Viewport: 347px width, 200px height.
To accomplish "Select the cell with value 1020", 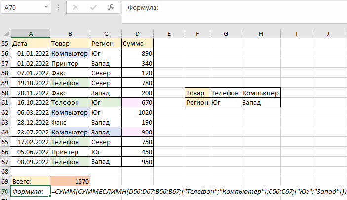I will (137, 112).
